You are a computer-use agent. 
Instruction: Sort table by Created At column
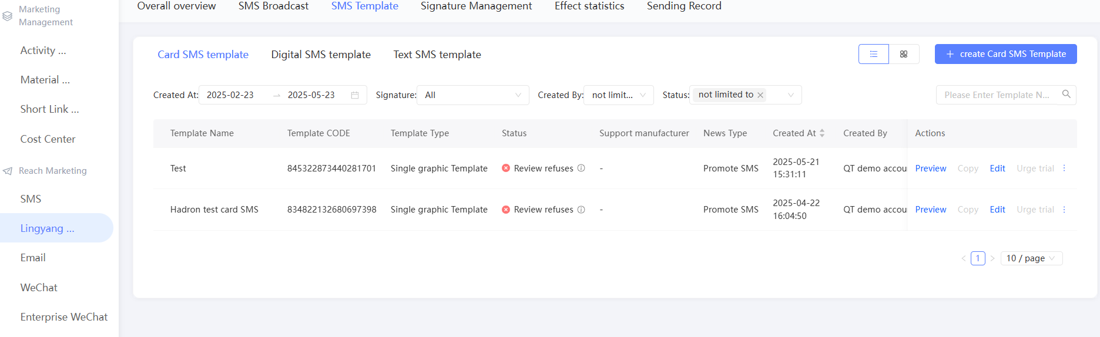click(822, 133)
